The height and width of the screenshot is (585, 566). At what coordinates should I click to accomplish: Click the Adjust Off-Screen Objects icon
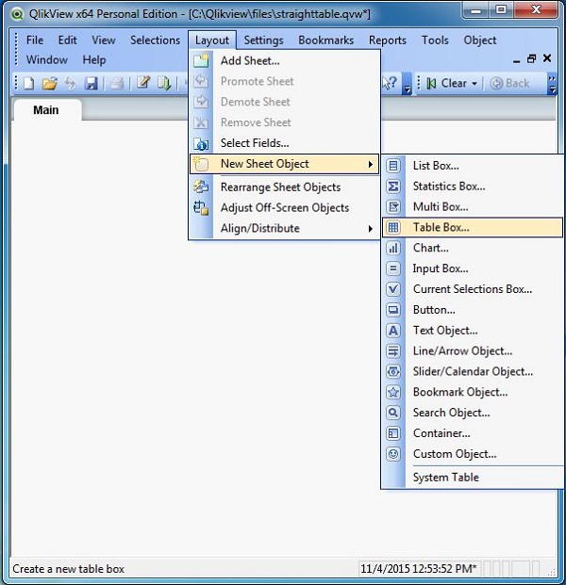(x=201, y=207)
